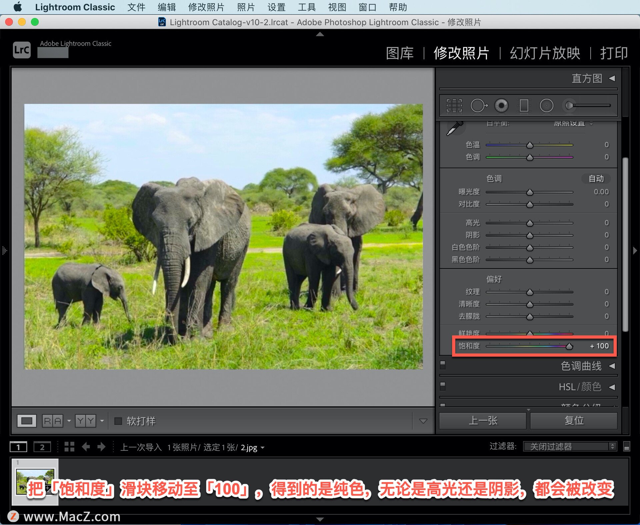Screen dimensions: 640x525
Task: Pick the white balance eyedropper
Action: click(455, 129)
